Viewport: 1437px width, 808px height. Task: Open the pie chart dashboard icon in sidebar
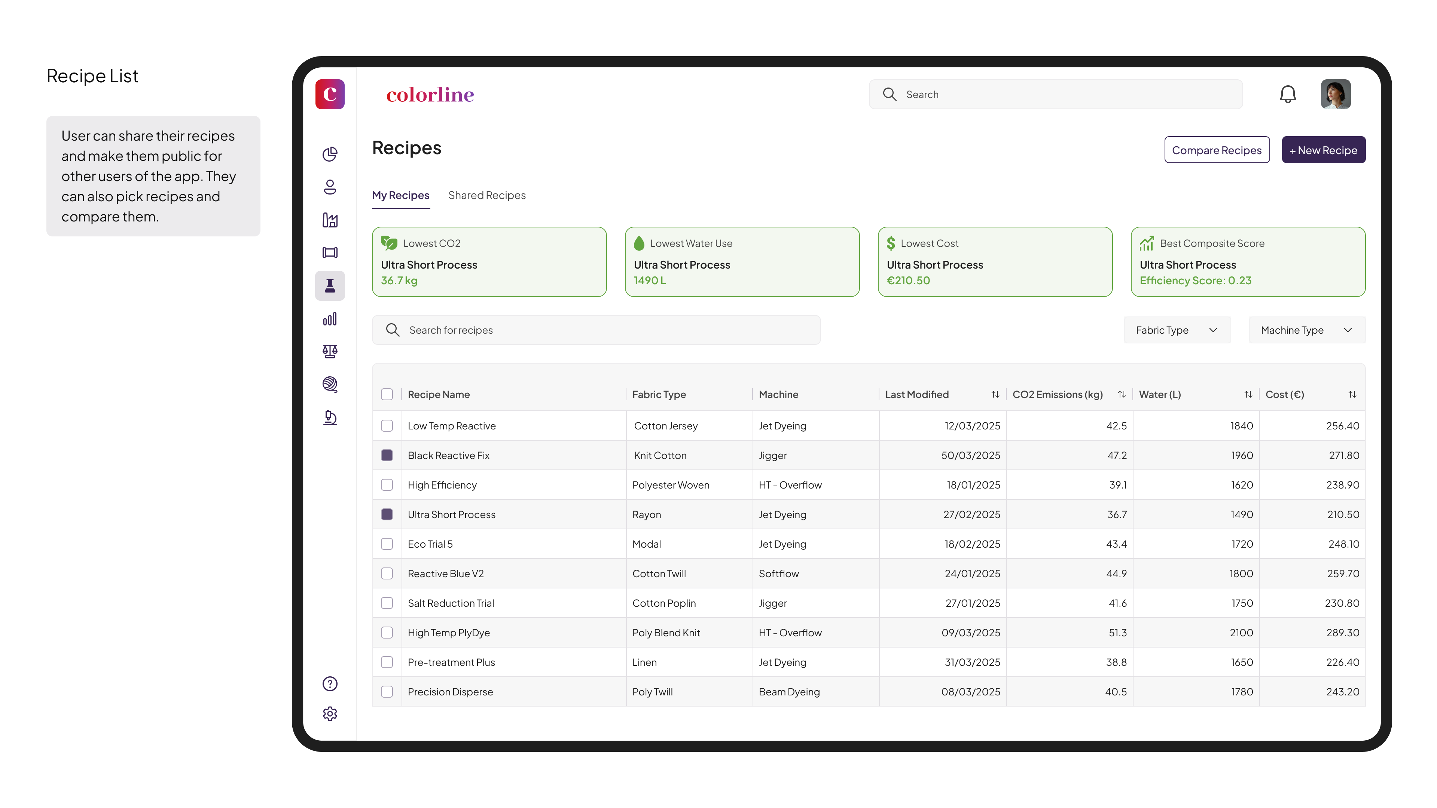330,154
